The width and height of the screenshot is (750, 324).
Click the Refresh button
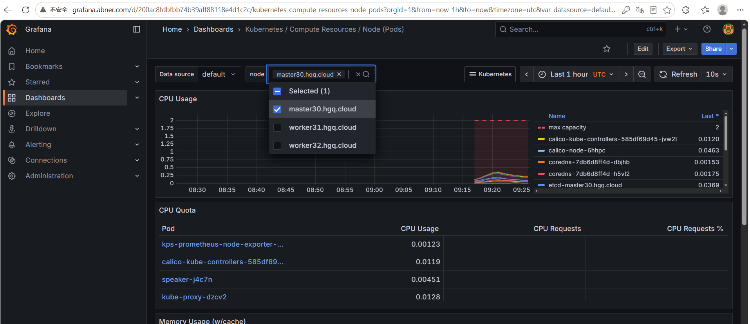(x=678, y=74)
